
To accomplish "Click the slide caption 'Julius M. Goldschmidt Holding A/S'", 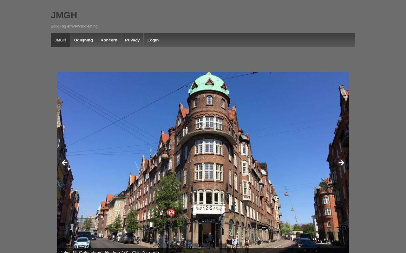I will (109, 251).
